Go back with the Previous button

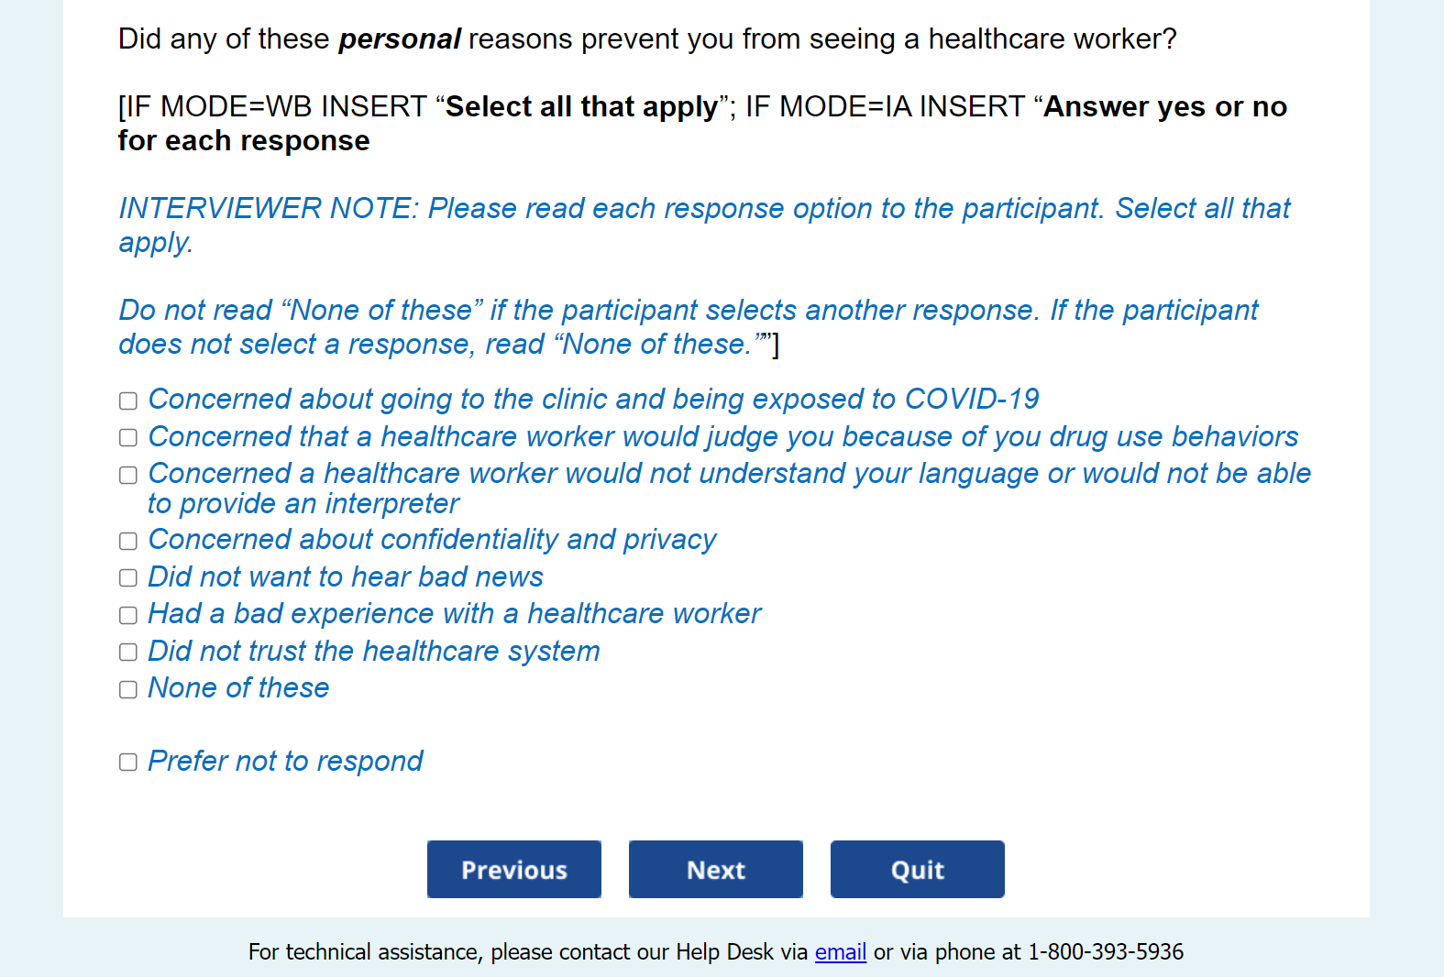click(x=513, y=869)
